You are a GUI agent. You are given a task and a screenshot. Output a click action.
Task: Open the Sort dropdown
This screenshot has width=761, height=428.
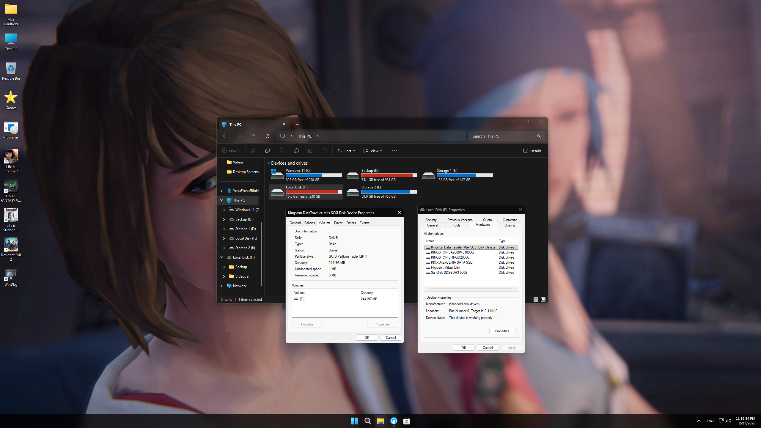tap(346, 151)
